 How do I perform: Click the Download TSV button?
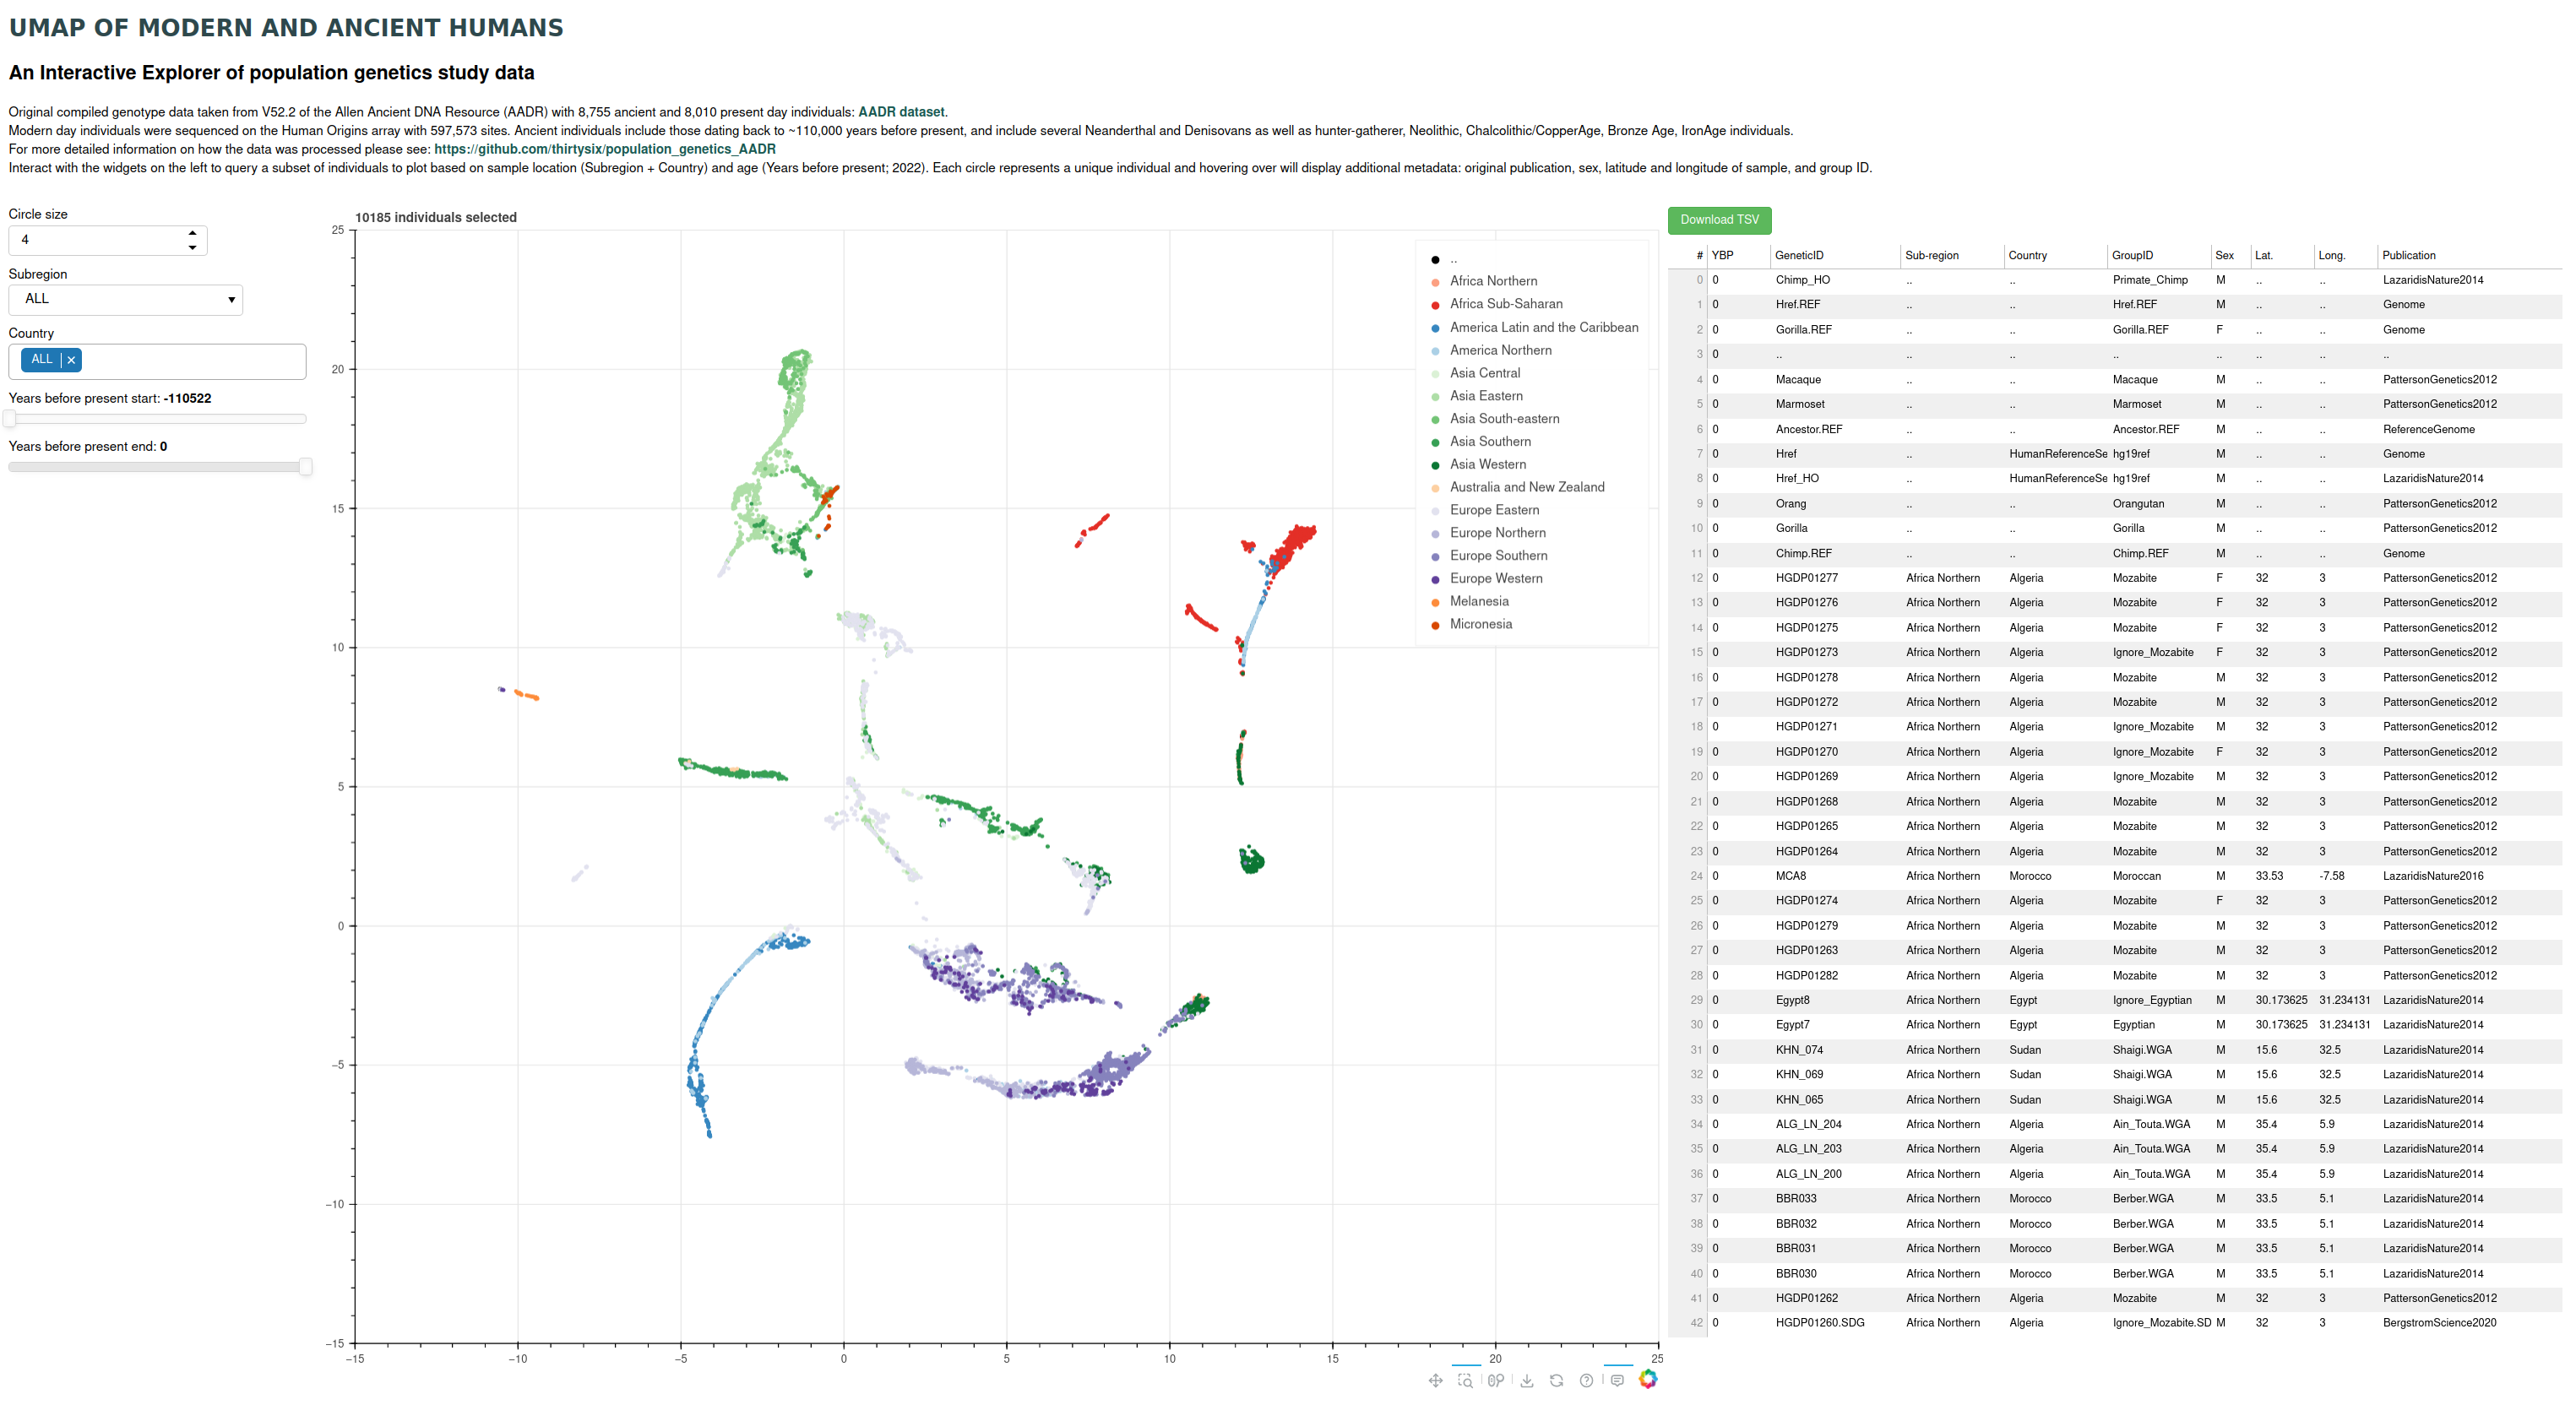click(1718, 220)
